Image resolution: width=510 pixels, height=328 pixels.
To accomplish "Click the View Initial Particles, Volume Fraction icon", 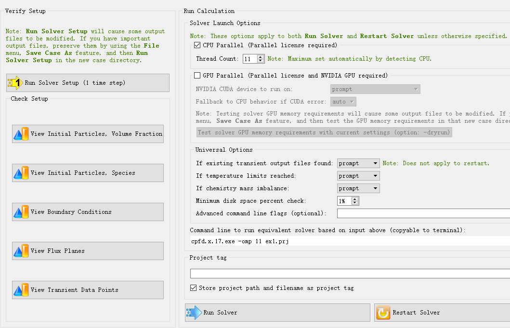I will click(21, 134).
